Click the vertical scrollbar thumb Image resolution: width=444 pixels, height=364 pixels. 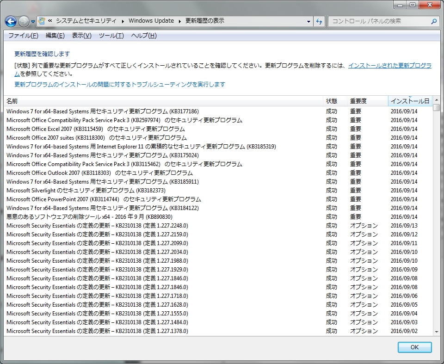436,108
